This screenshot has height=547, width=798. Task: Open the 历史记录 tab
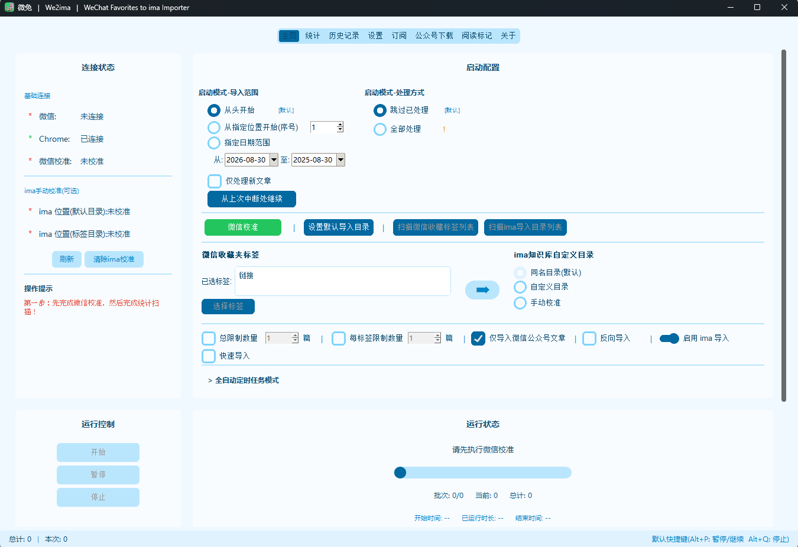pyautogui.click(x=344, y=36)
